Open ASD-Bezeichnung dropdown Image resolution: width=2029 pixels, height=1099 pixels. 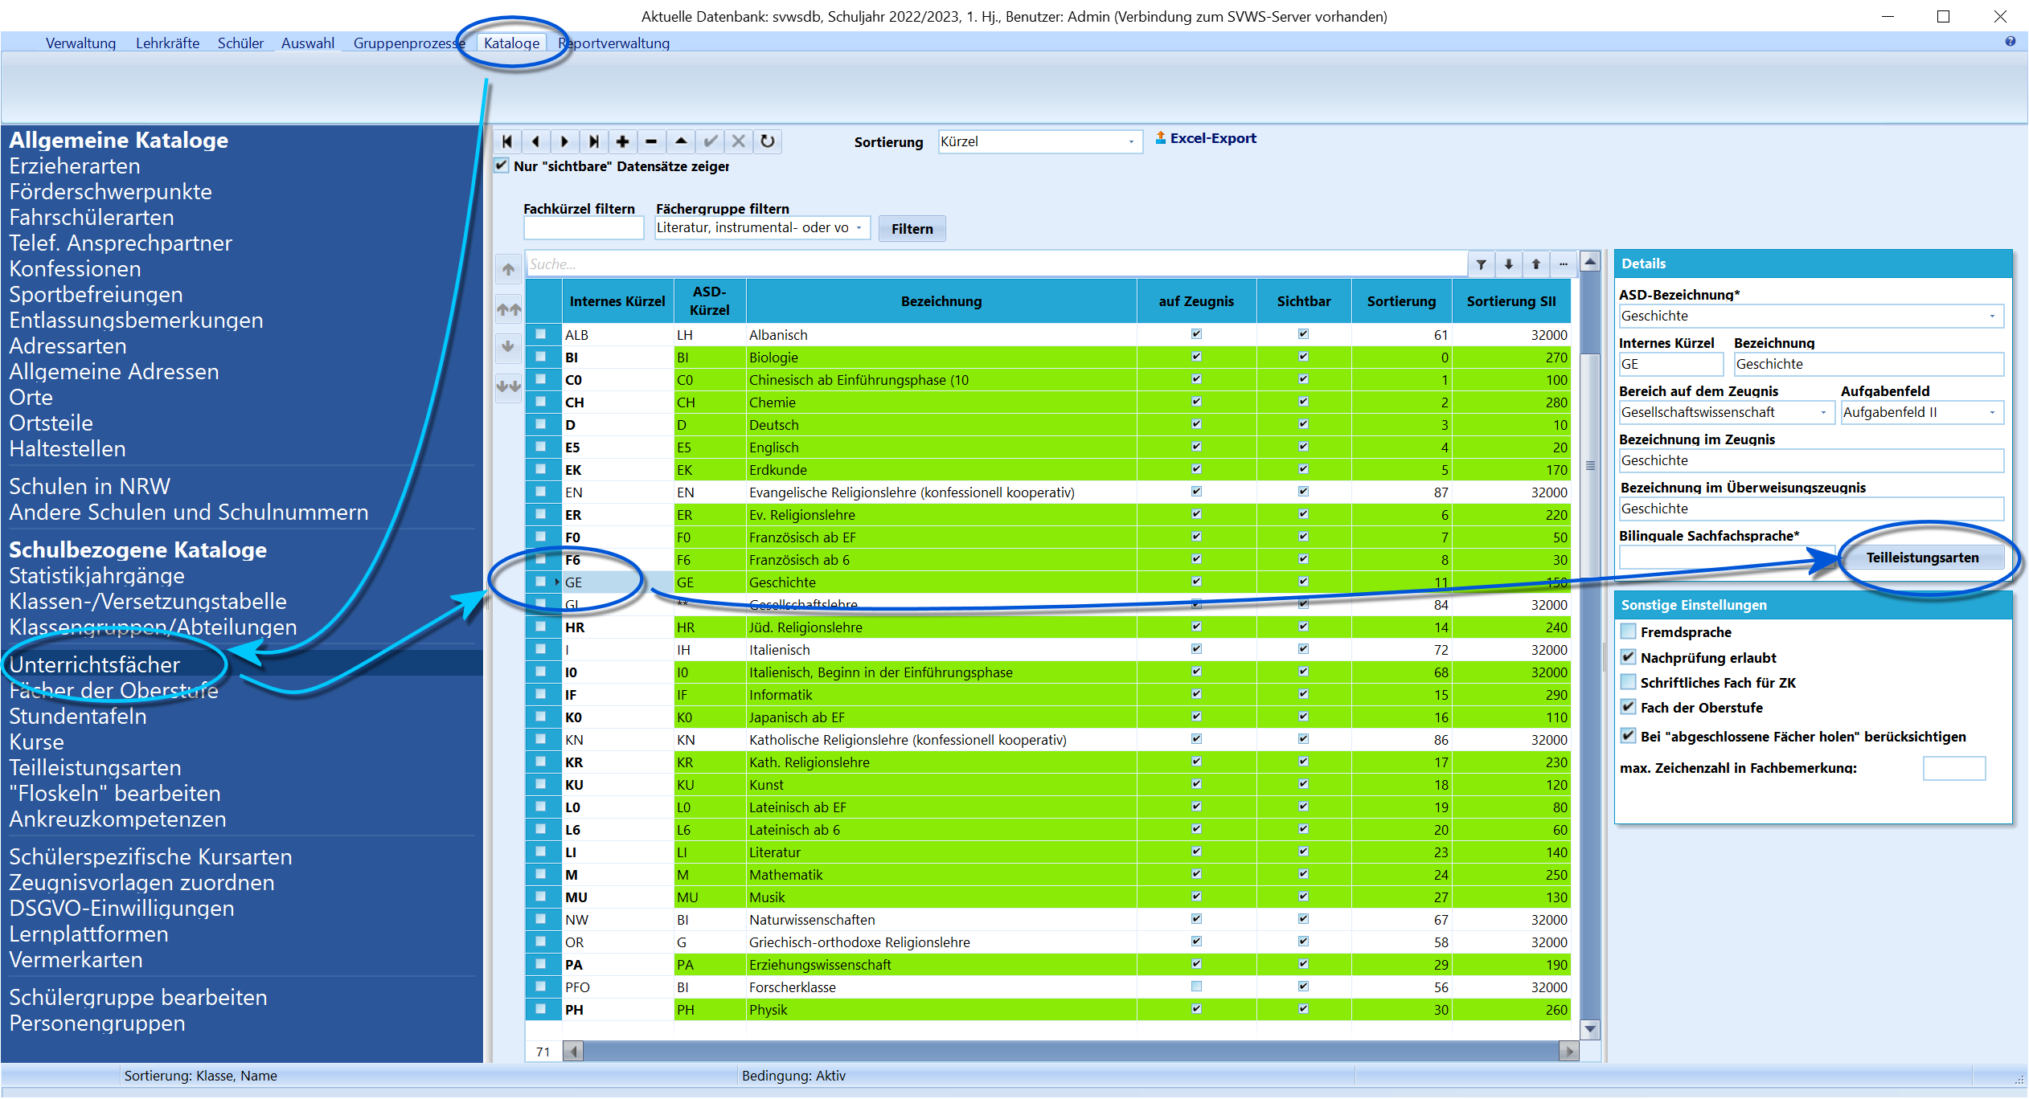[x=1992, y=317]
